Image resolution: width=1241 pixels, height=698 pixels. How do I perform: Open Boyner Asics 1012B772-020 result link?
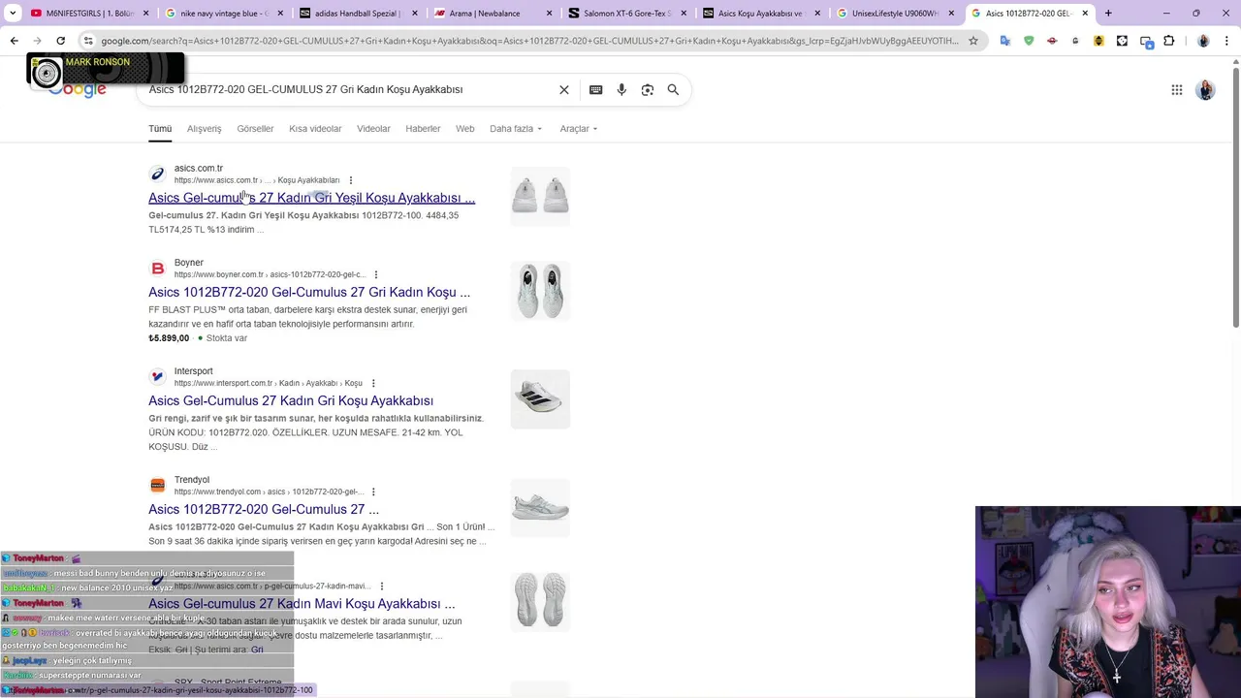309,292
